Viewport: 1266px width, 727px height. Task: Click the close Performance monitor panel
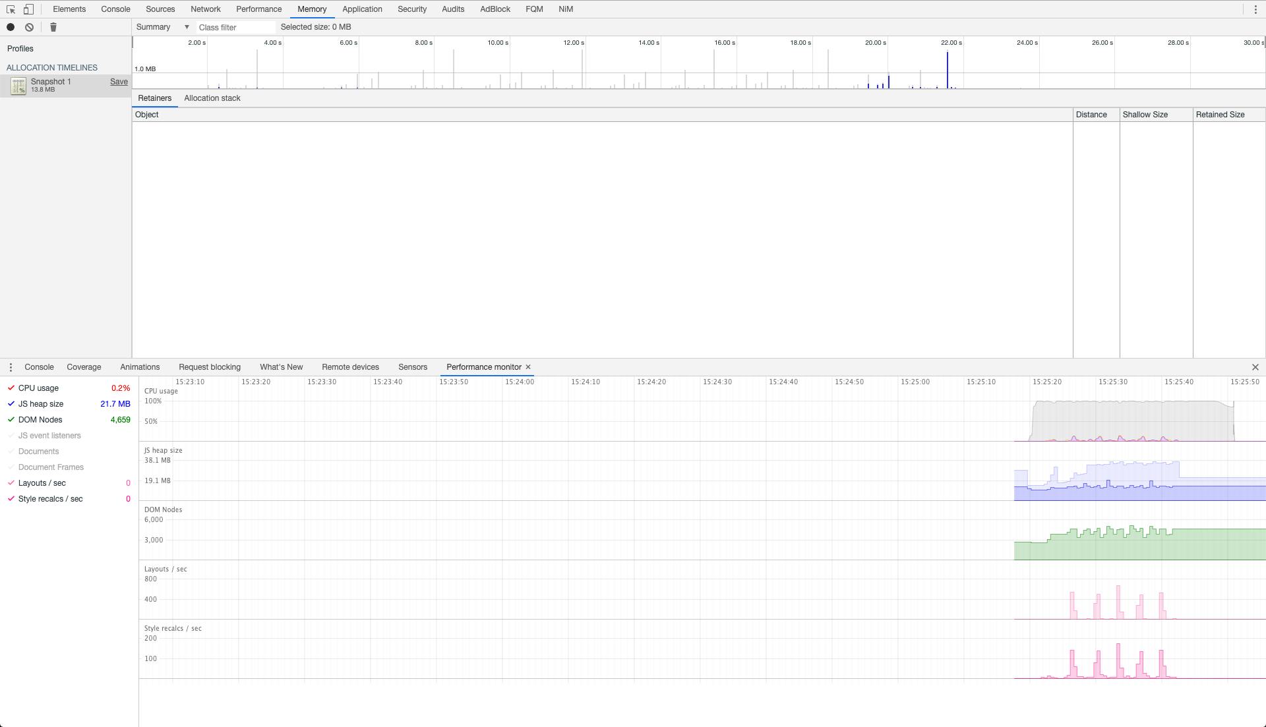click(x=529, y=366)
